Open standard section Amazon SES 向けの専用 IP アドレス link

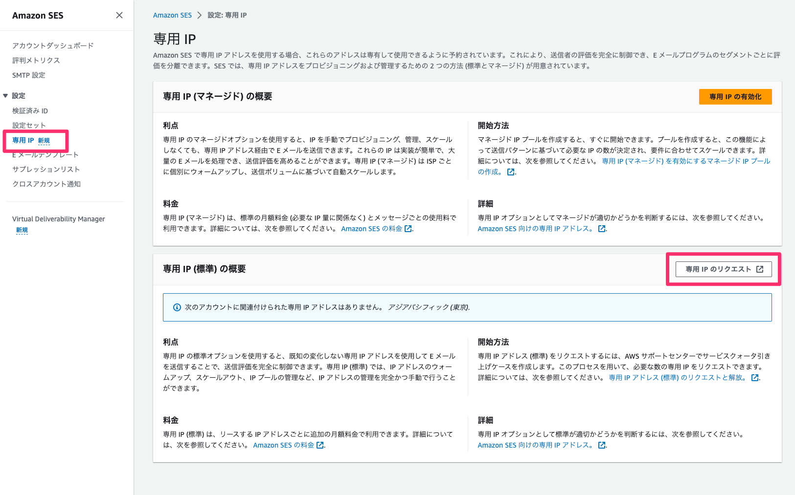coord(536,445)
